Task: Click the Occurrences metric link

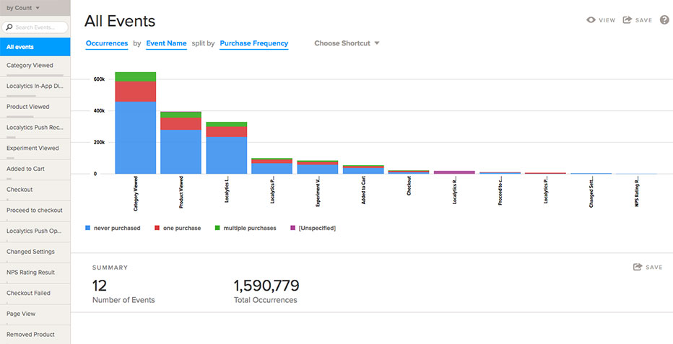Action: (x=107, y=43)
